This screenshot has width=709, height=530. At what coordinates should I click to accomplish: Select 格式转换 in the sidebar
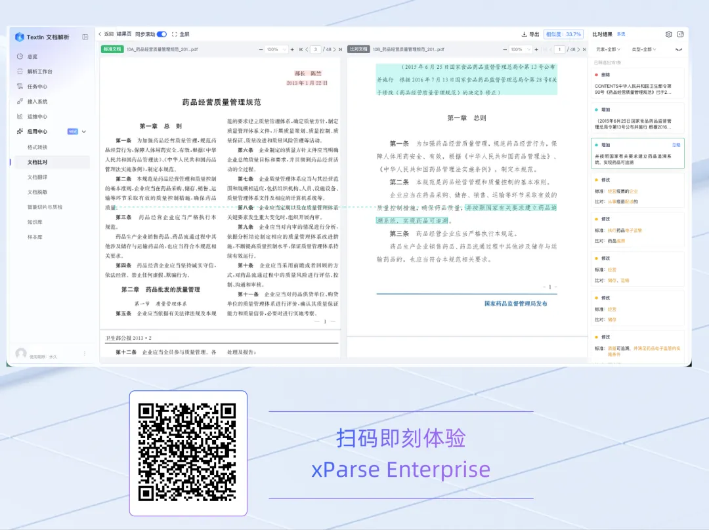click(x=37, y=147)
